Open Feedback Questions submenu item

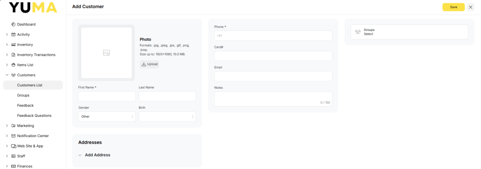pyautogui.click(x=34, y=115)
